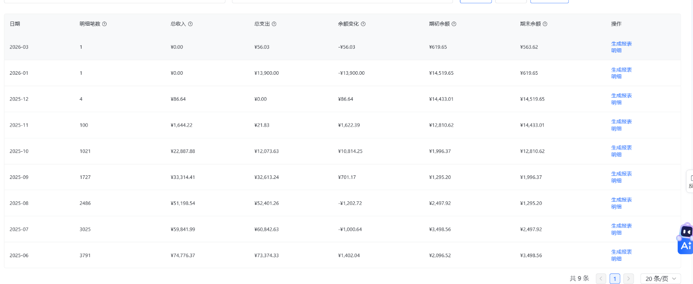Select date cell 2026-03

pos(19,47)
